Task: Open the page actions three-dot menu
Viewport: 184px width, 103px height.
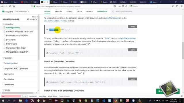Action: coord(120,6)
